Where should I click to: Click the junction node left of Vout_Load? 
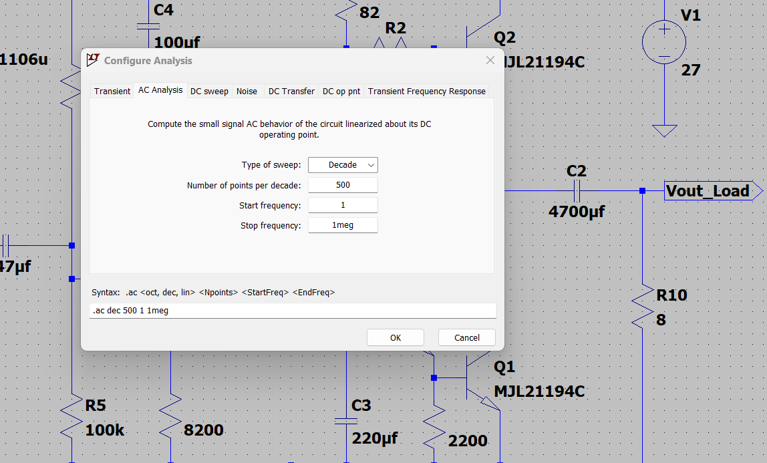pos(642,190)
